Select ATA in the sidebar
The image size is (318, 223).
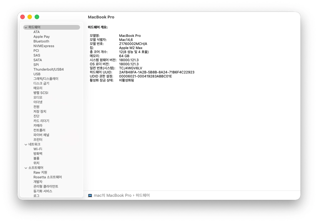[x=37, y=32]
